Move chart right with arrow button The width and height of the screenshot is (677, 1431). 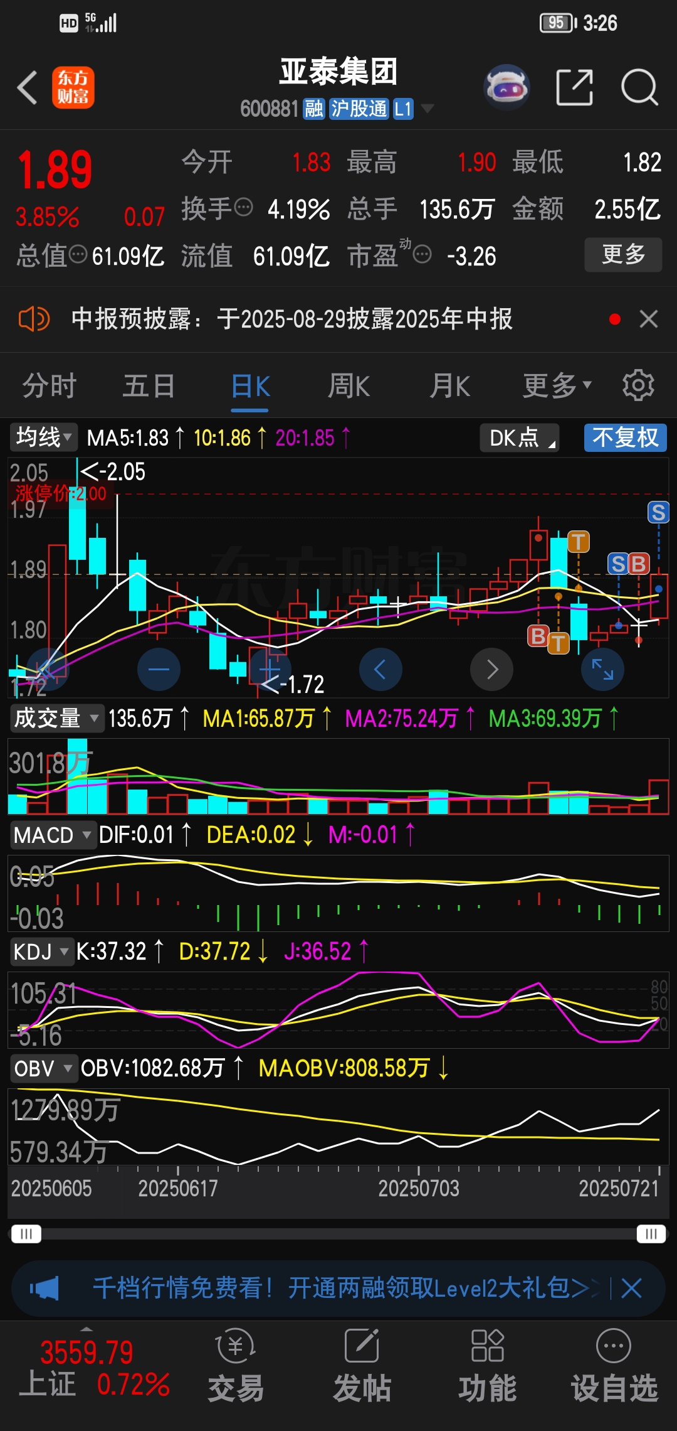click(492, 669)
